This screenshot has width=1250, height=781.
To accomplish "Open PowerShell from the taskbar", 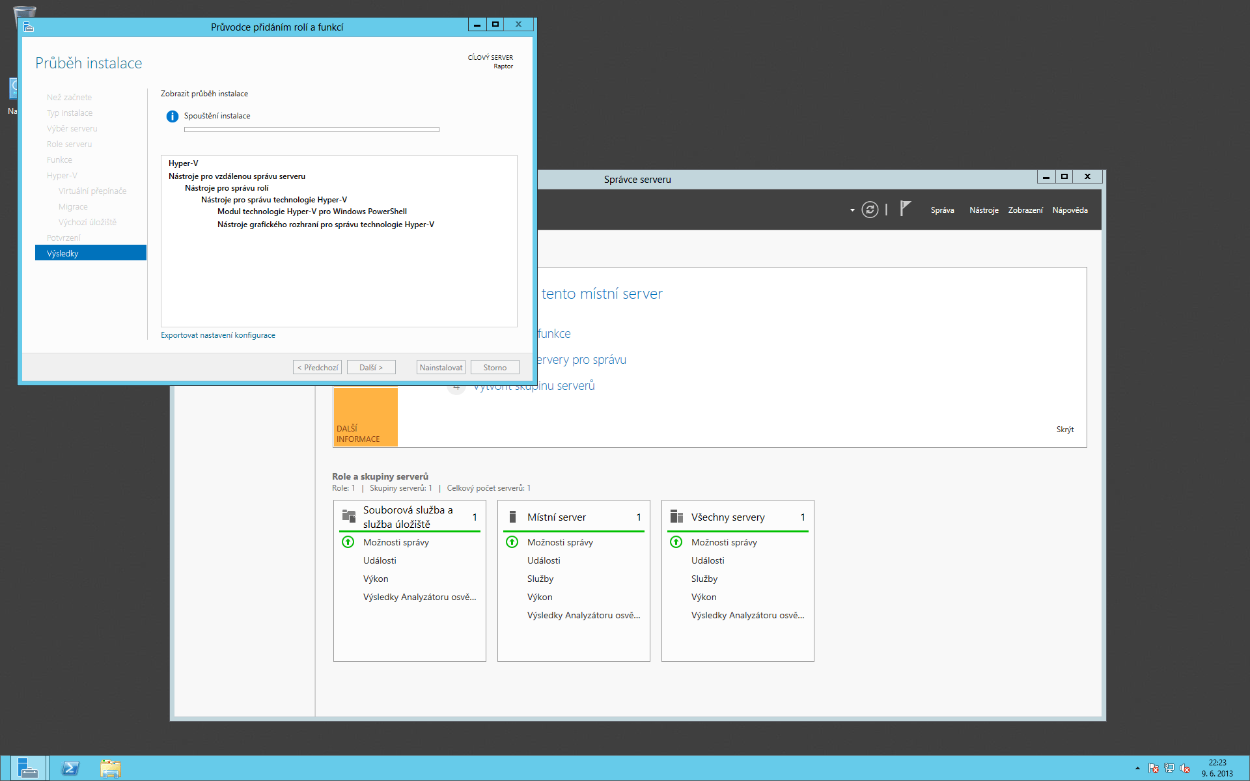I will click(70, 768).
